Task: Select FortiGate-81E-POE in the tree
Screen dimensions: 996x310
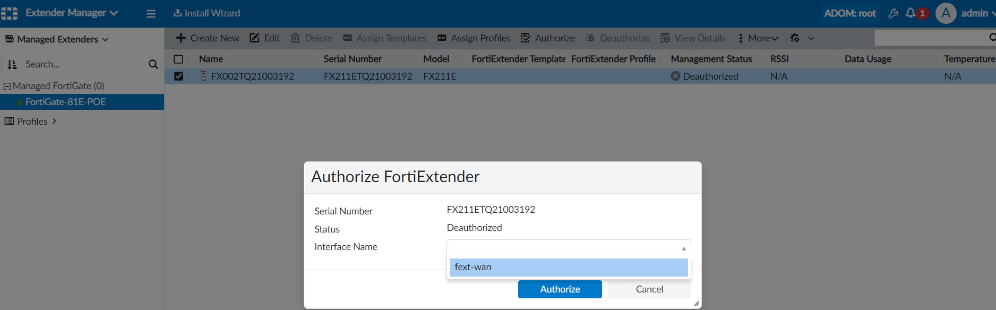Action: tap(65, 102)
